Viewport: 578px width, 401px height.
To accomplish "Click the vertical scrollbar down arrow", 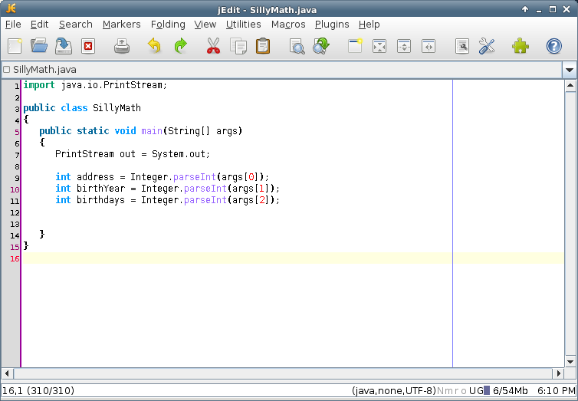I will (x=570, y=362).
